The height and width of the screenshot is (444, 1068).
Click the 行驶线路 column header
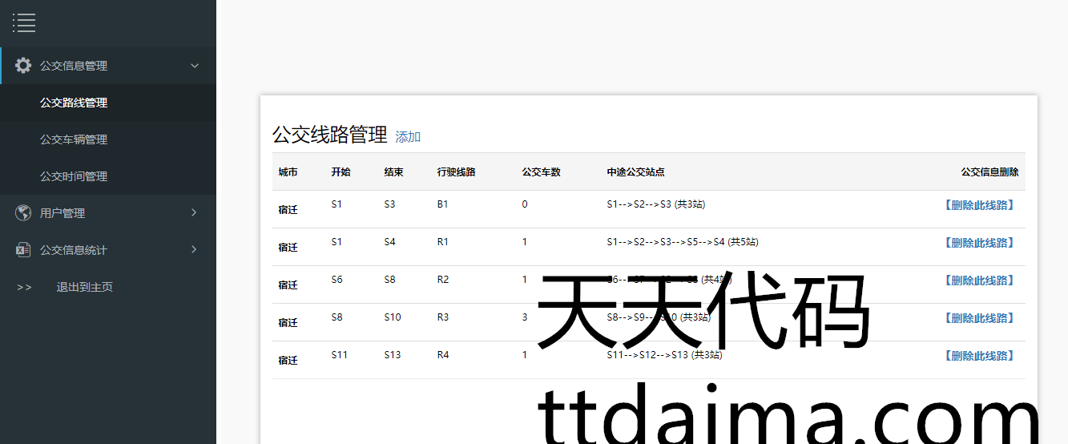[x=456, y=172]
